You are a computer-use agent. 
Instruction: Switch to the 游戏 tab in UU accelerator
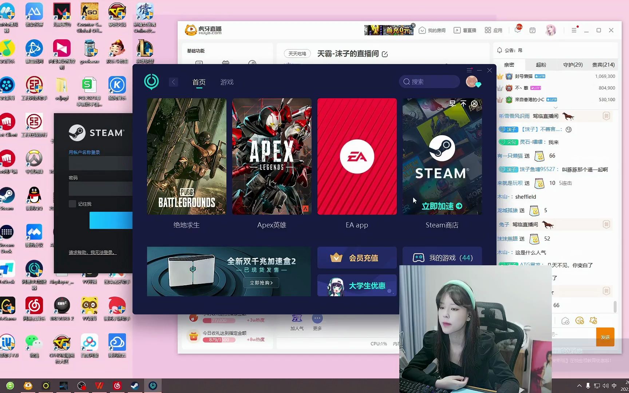click(x=227, y=82)
